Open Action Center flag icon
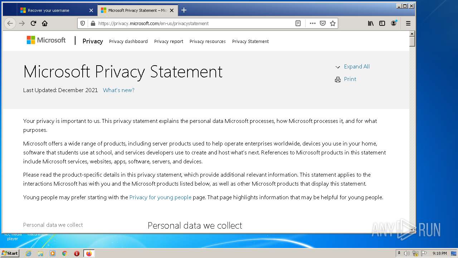Screen dimensions: 458x258 tap(424, 253)
